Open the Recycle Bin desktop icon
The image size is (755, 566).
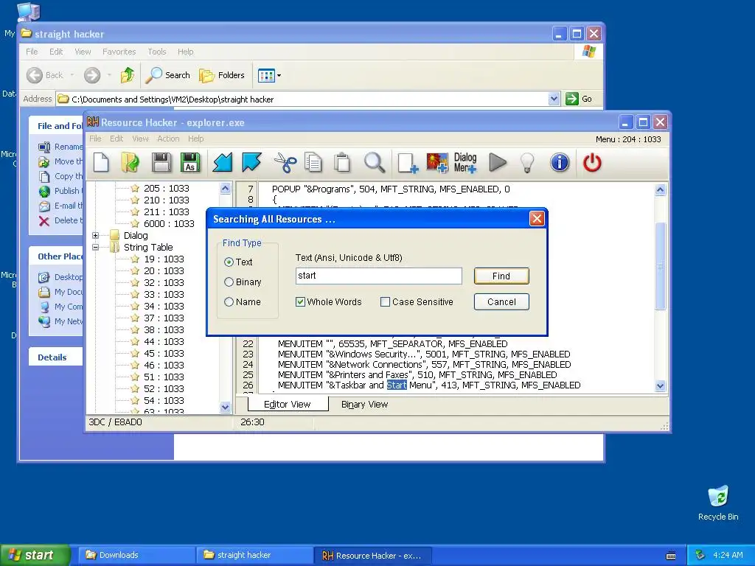tap(718, 503)
